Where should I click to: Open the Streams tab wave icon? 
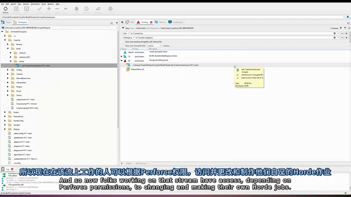pyautogui.click(x=156, y=22)
